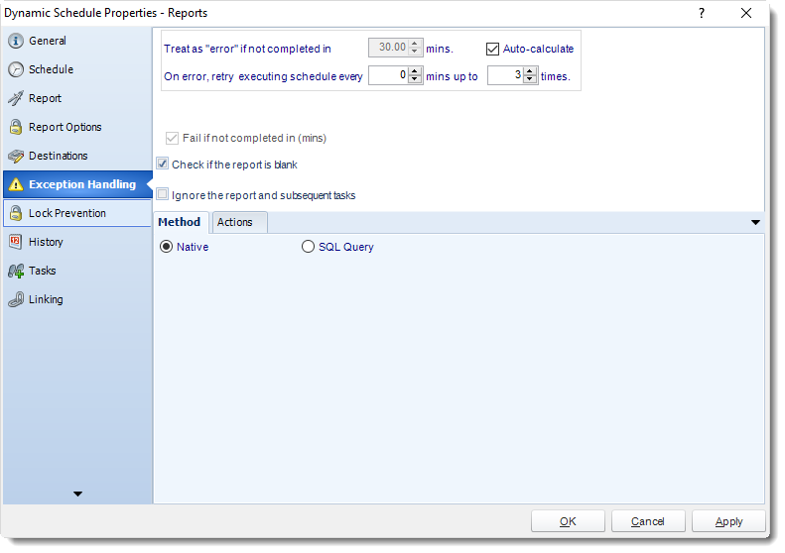Click the General info icon

click(16, 41)
